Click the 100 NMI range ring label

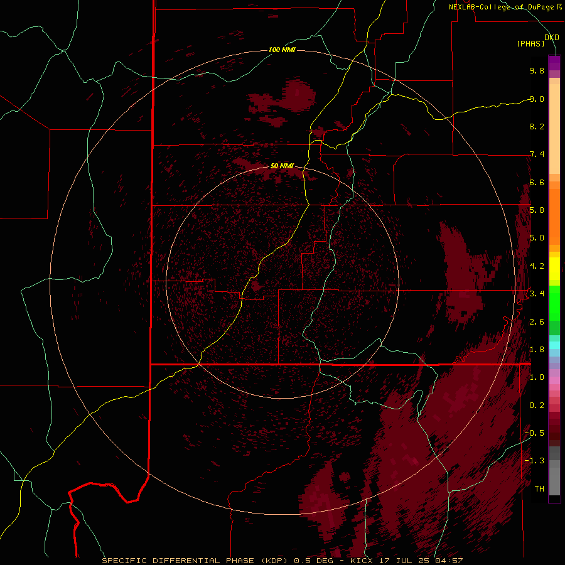[x=282, y=50]
